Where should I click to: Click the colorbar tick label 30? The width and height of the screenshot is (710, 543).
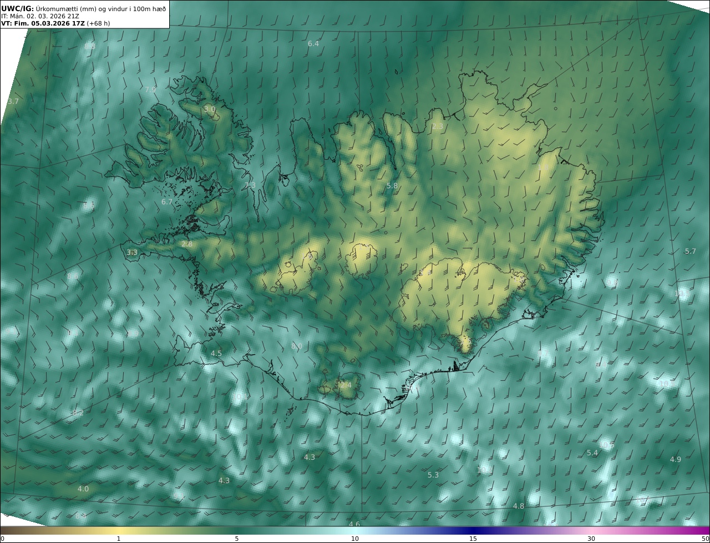pyautogui.click(x=591, y=539)
